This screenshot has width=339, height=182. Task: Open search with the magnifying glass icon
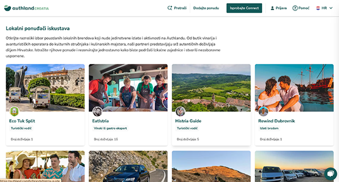169,8
